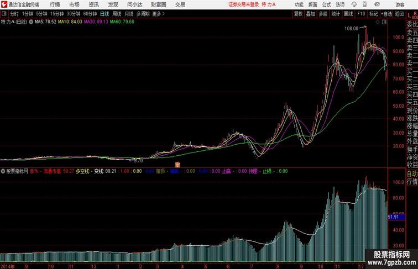Screen dimensions: 418x269
Task: Switch to 5分钟 period tab
Action: [41, 14]
